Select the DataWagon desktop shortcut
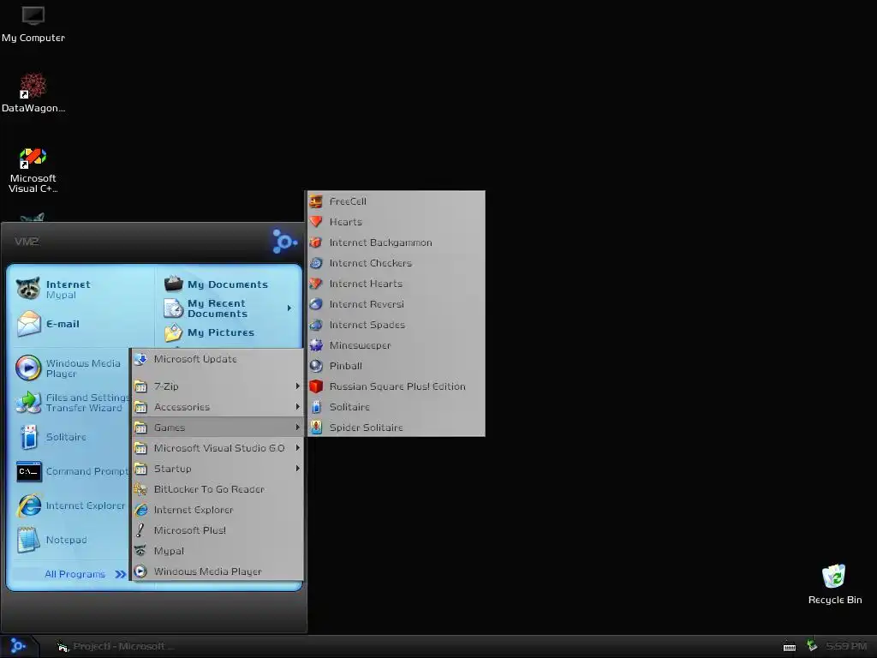877x658 pixels. (33, 93)
